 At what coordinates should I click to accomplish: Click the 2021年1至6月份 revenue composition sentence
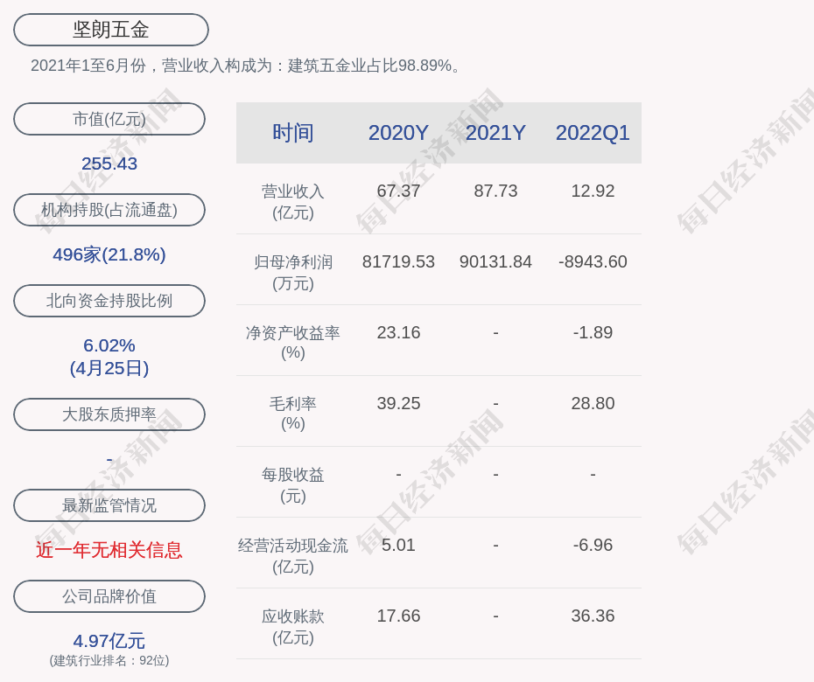tap(246, 66)
